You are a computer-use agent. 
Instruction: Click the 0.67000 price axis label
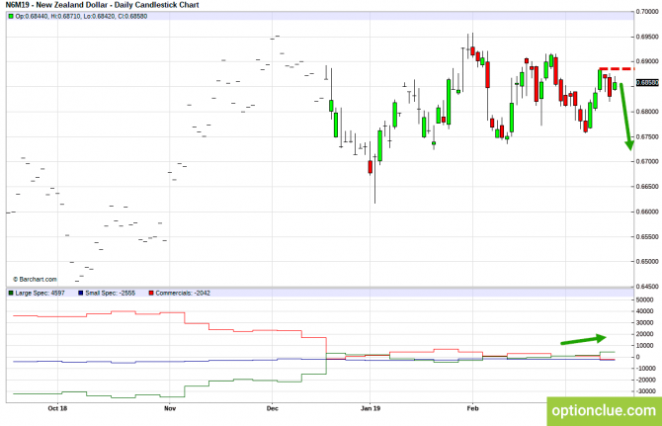(647, 162)
